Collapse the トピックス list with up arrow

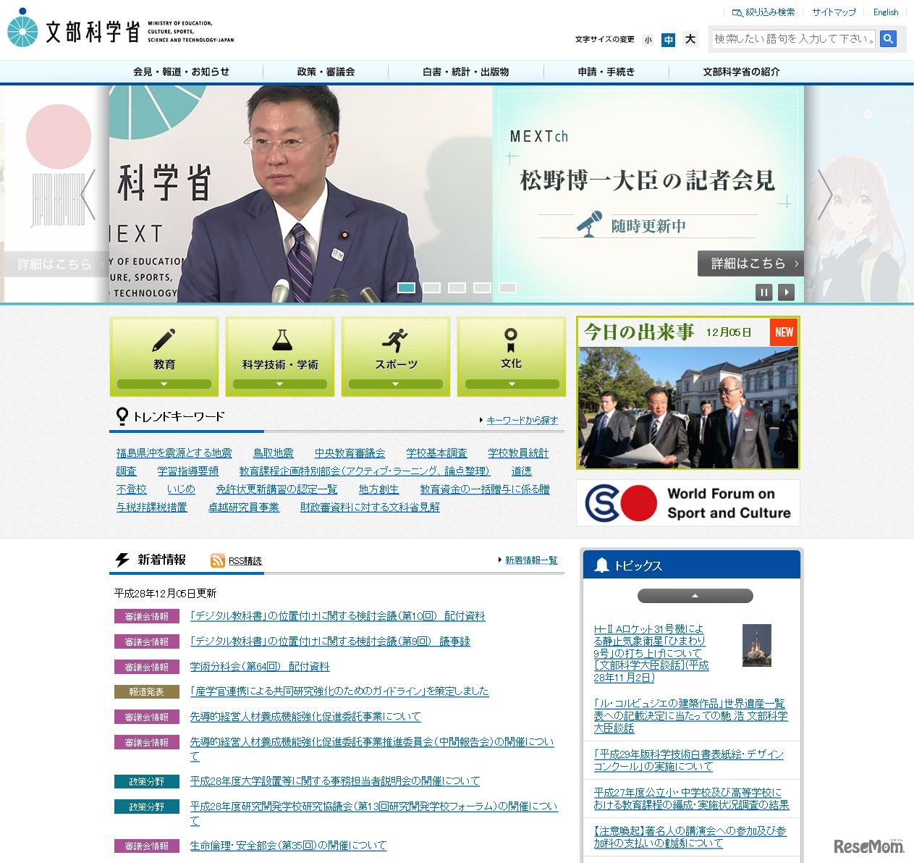point(693,596)
